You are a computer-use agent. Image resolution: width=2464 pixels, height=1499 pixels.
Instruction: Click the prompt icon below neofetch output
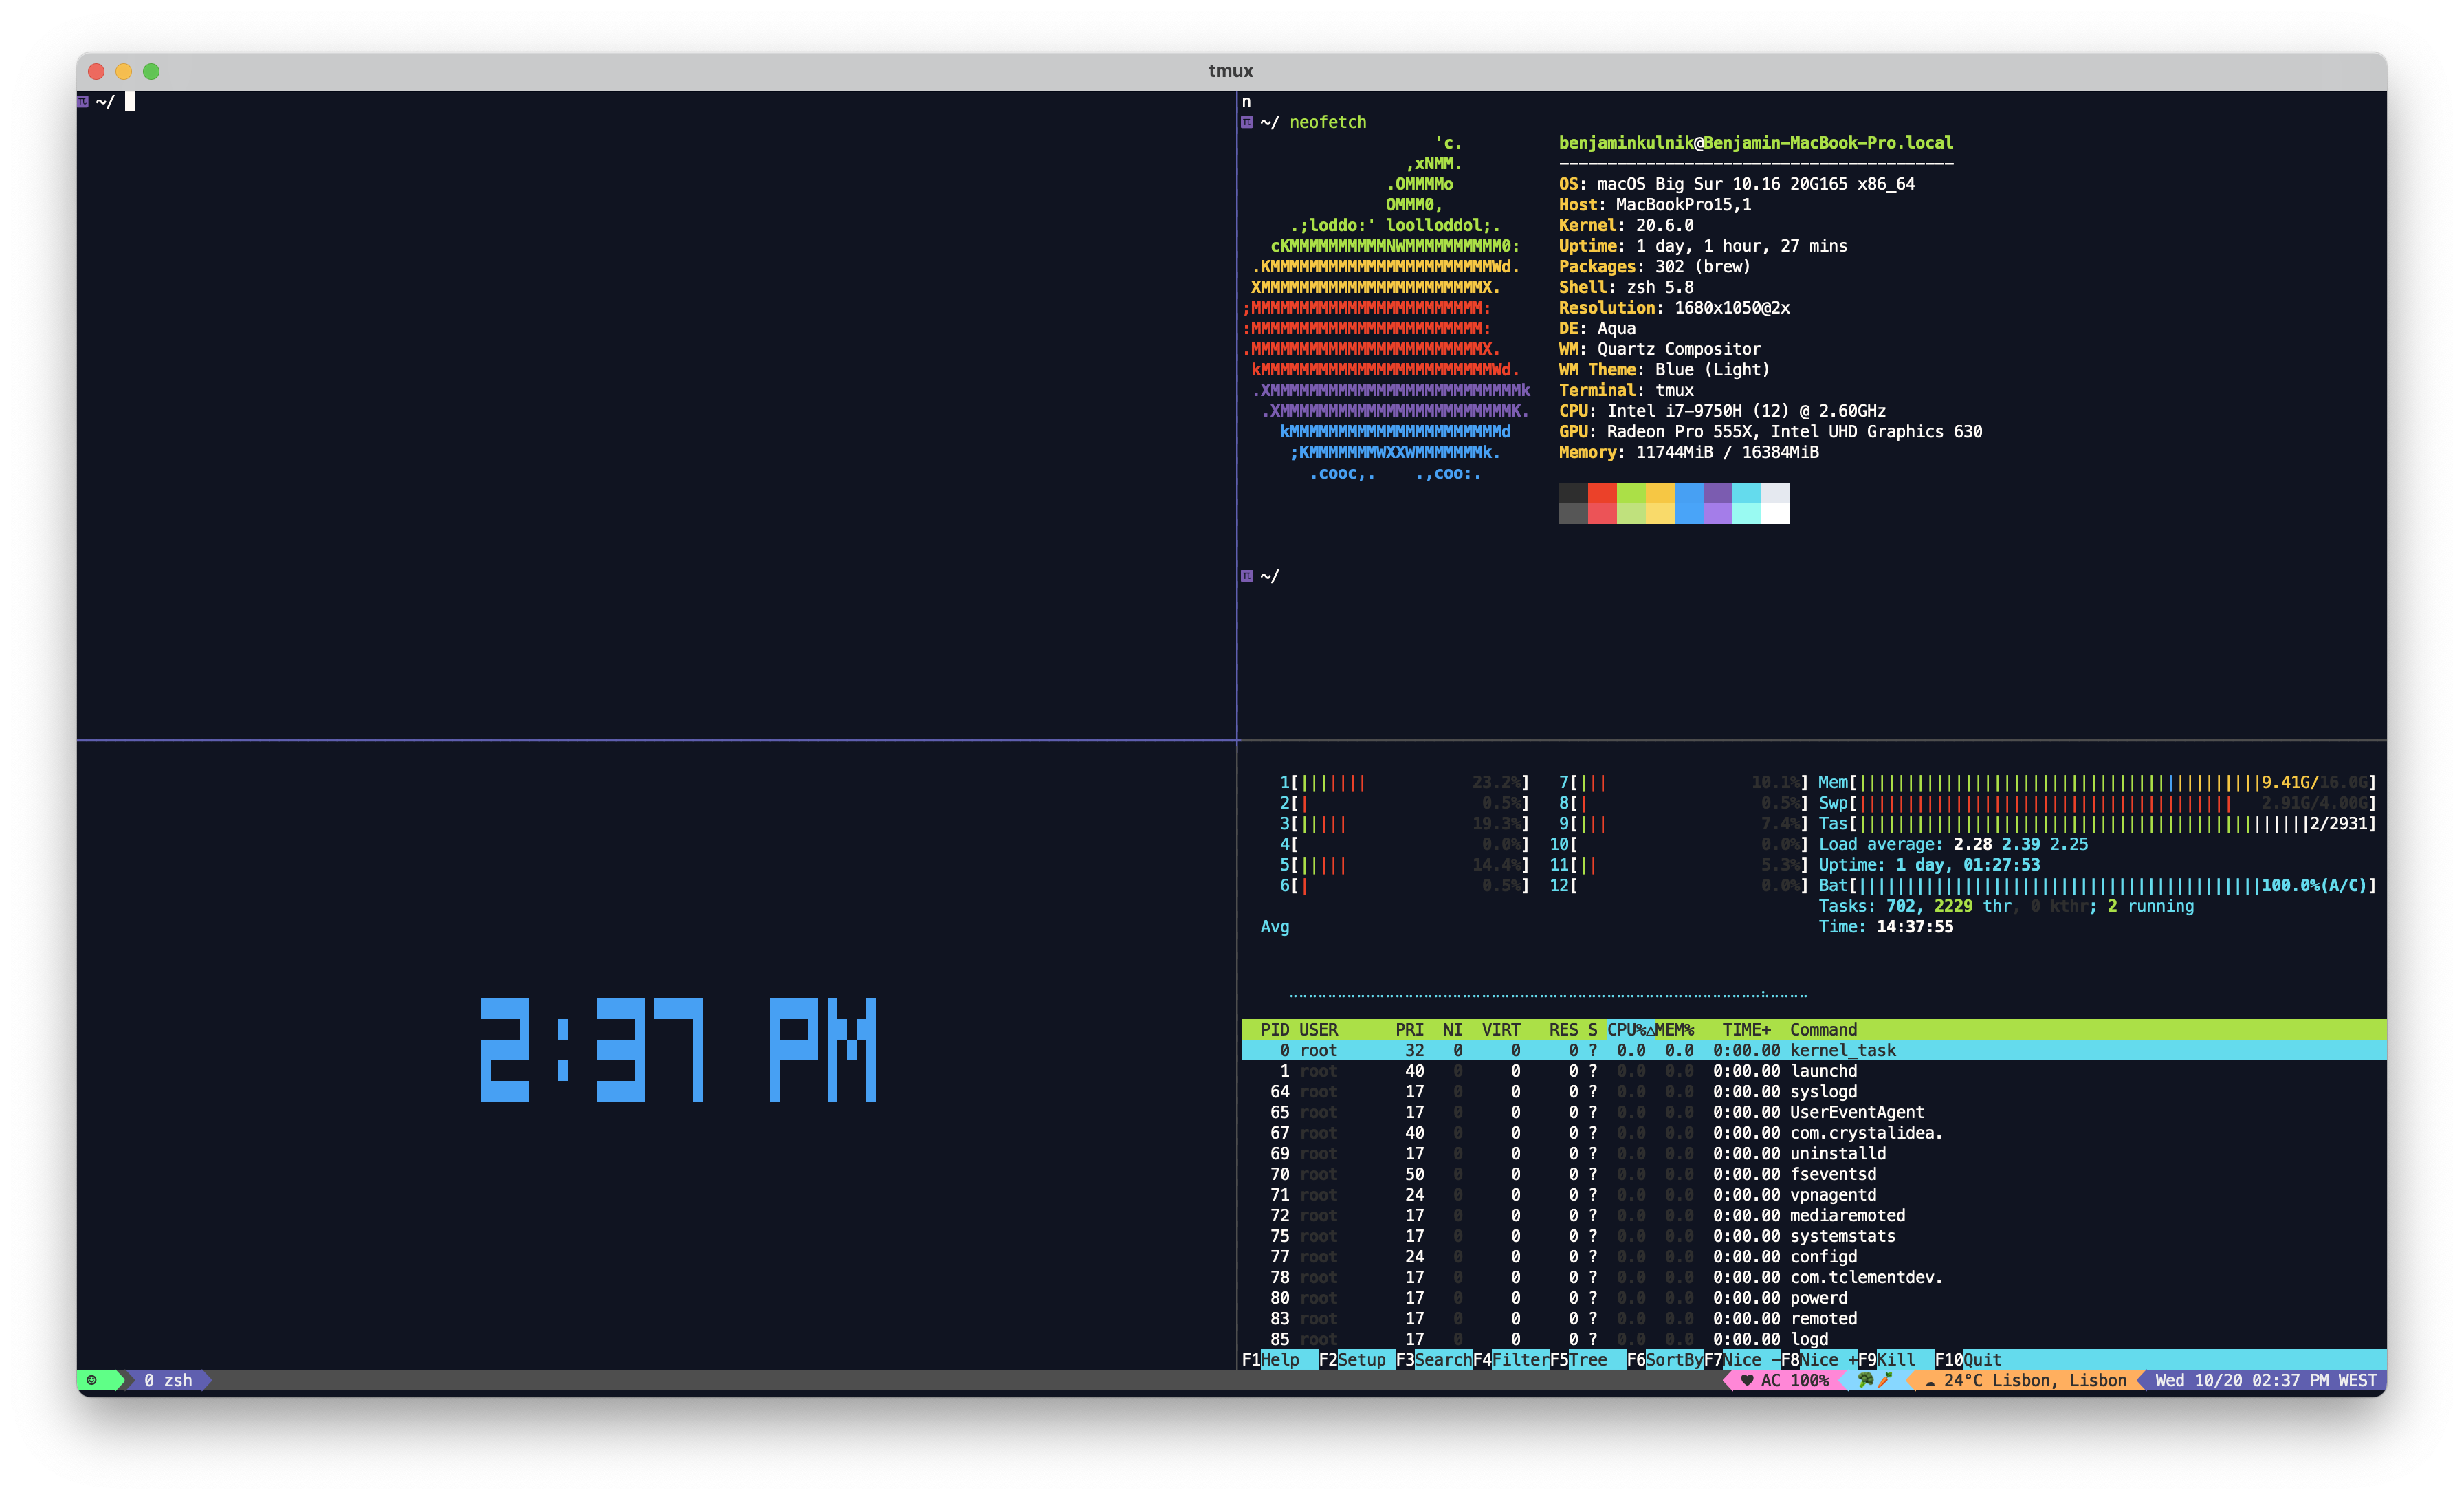[1247, 576]
